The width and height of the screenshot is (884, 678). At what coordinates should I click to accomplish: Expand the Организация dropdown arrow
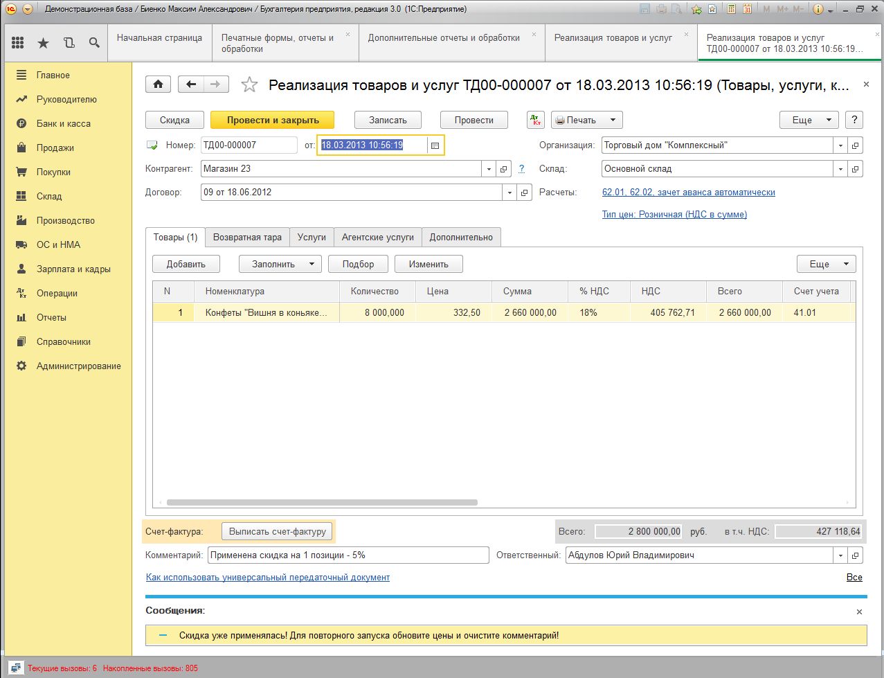(841, 145)
